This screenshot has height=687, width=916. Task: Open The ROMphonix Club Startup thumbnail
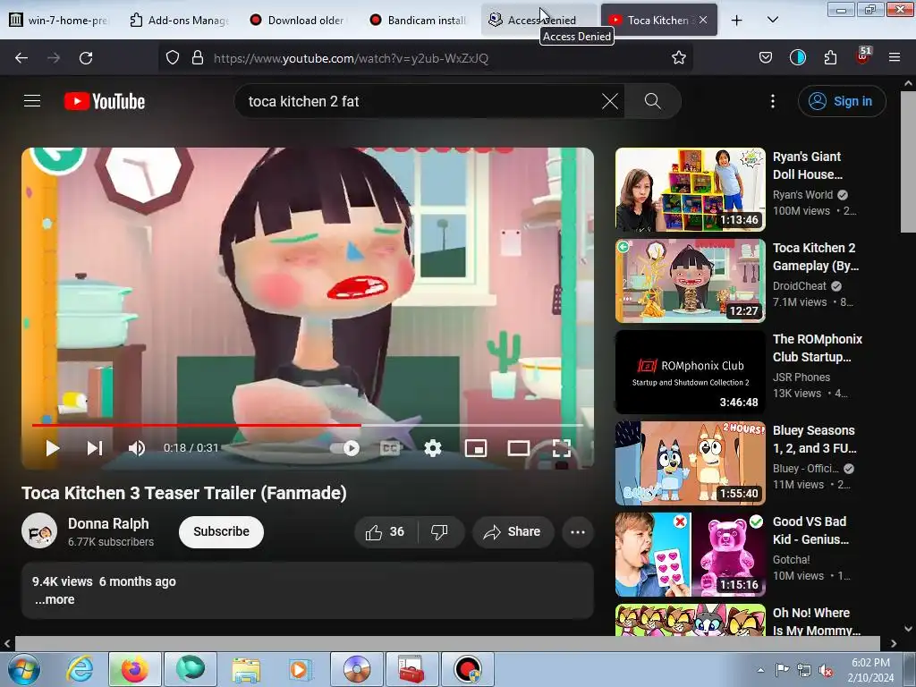click(x=691, y=371)
